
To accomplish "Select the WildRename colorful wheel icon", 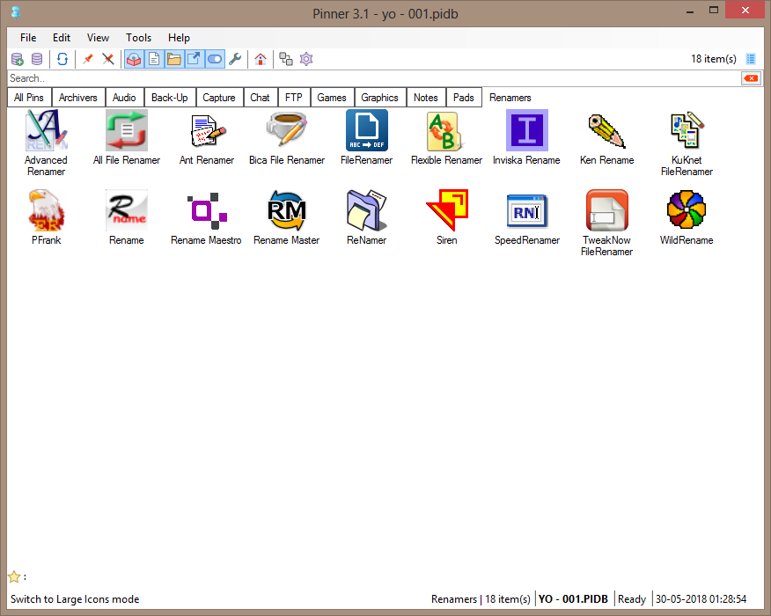I will (687, 210).
